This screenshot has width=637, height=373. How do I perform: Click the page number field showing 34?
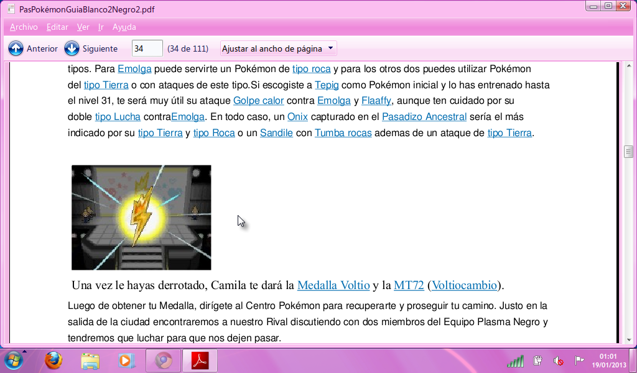tap(147, 48)
